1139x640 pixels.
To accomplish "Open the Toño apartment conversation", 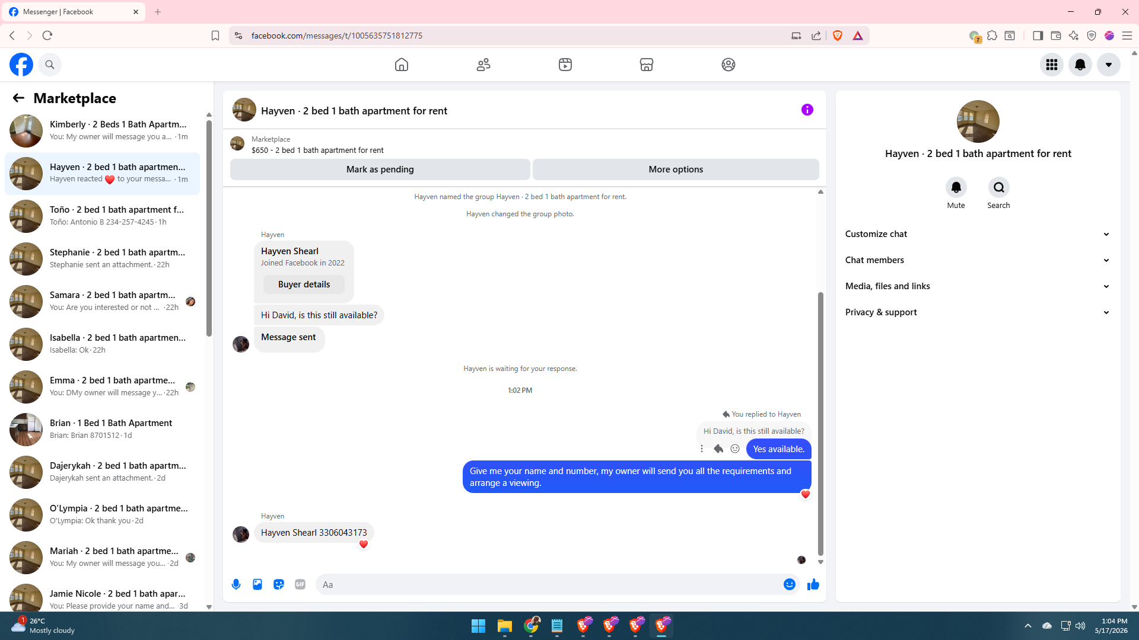I will (x=102, y=216).
